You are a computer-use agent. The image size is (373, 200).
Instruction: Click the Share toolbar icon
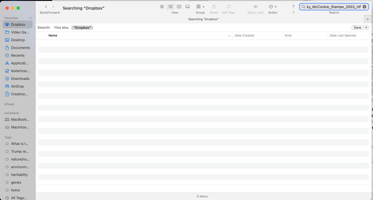[x=214, y=7]
